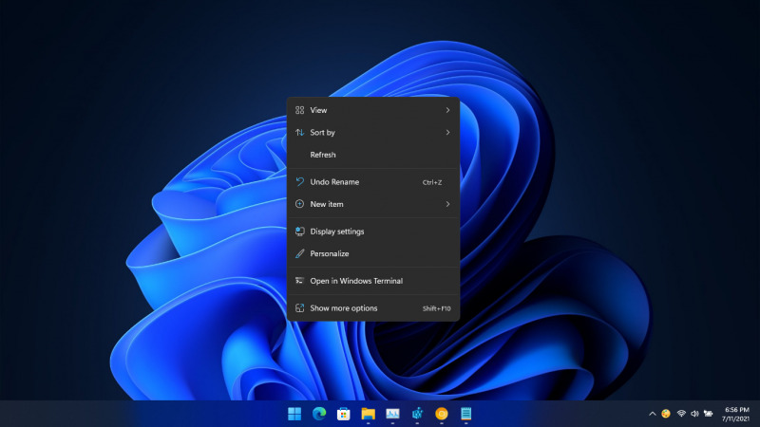760x427 pixels.
Task: Open the monitor graph app in the taskbar
Action: [x=392, y=414]
